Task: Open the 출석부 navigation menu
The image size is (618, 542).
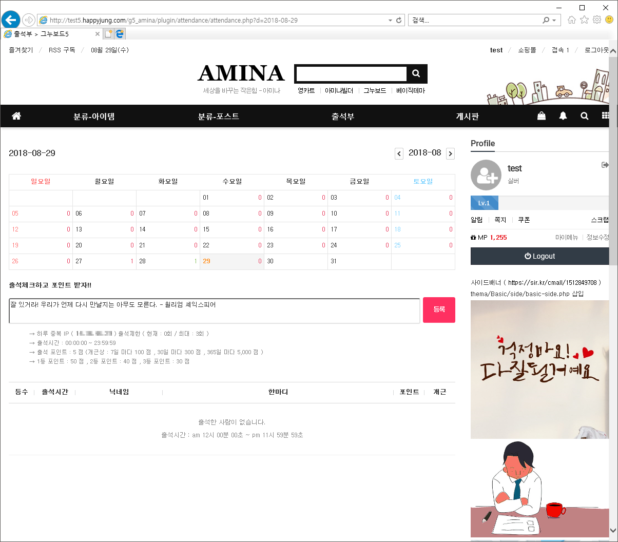Action: tap(342, 117)
